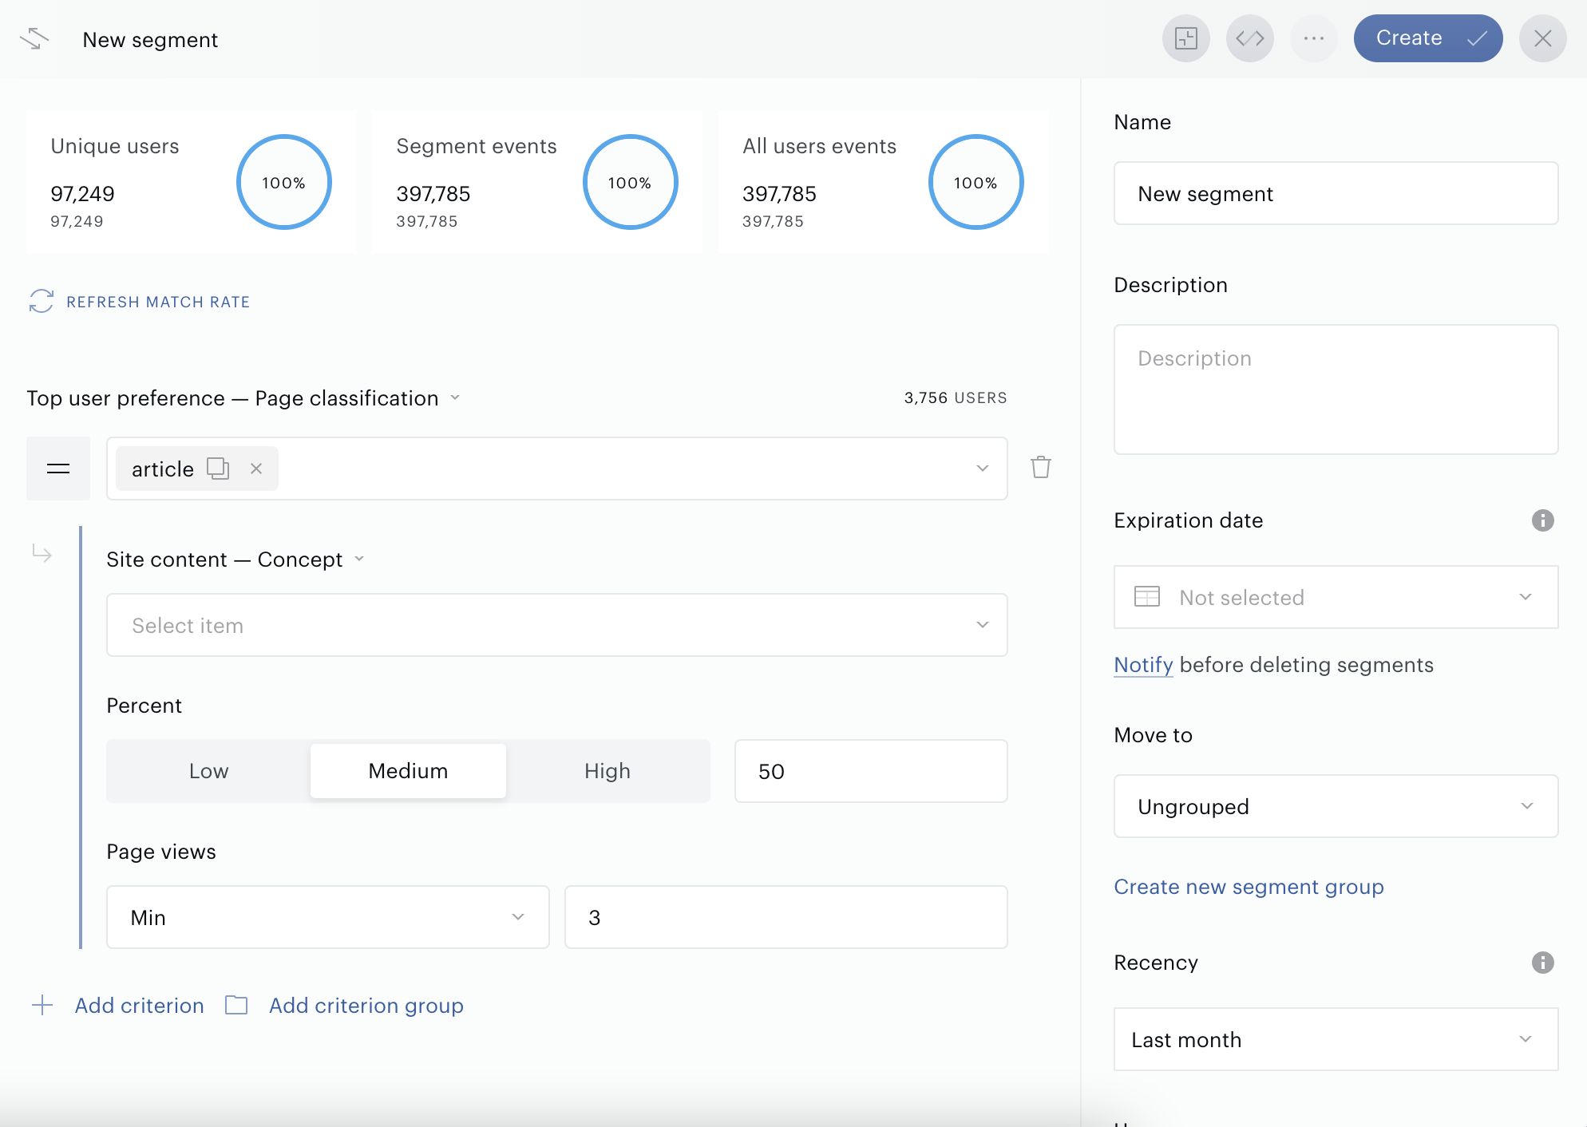1587x1127 pixels.
Task: Click the refresh match rate icon
Action: (42, 302)
